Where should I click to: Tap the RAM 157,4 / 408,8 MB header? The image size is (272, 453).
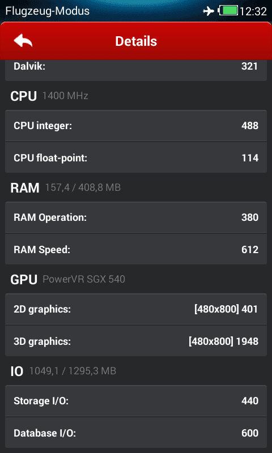point(65,188)
